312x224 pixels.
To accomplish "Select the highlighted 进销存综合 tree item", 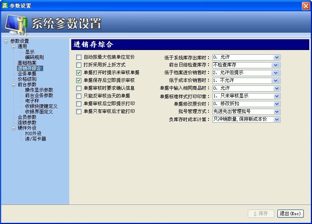I will click(x=30, y=68).
